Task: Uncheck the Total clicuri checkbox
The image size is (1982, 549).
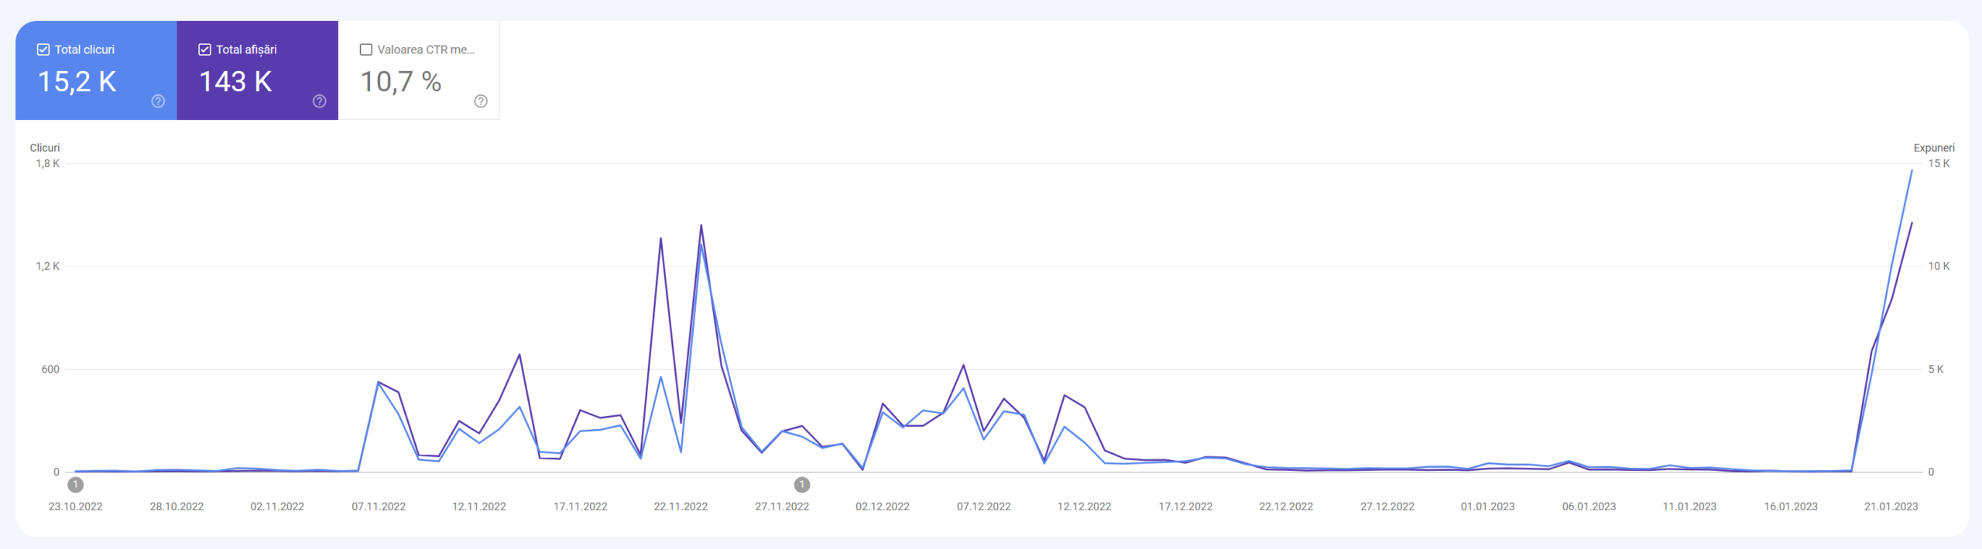Action: 43,49
